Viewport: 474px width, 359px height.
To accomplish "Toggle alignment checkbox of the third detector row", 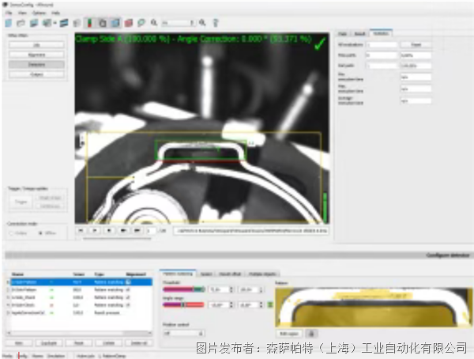I will (128, 297).
